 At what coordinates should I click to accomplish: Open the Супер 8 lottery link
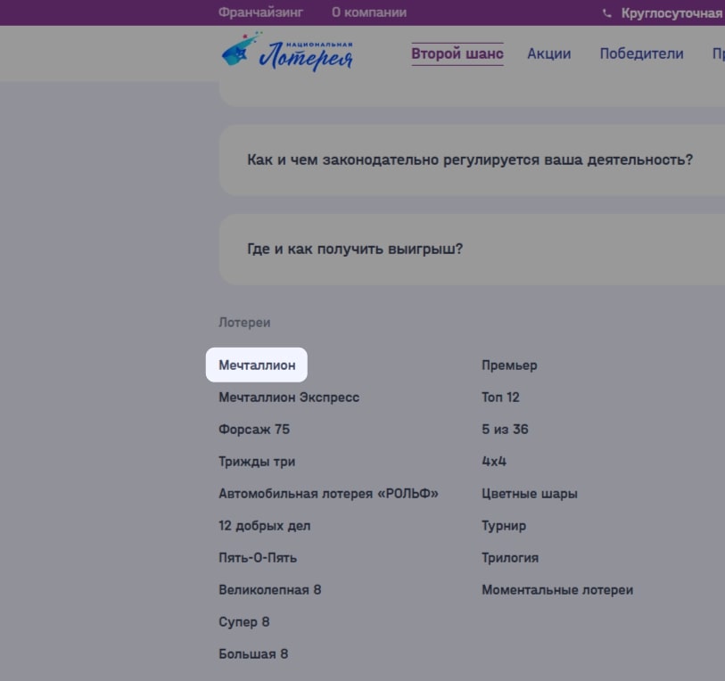tap(243, 622)
